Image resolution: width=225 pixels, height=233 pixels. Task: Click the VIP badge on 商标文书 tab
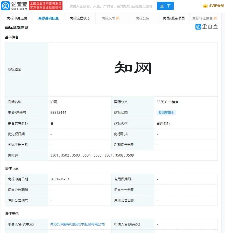[118, 18]
